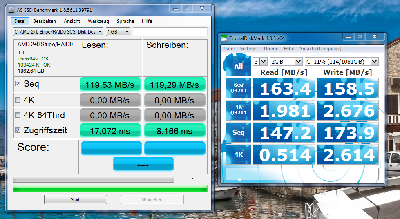Click the CrystalDiskMark title bar icon
This screenshot has height=219, width=400.
224,38
